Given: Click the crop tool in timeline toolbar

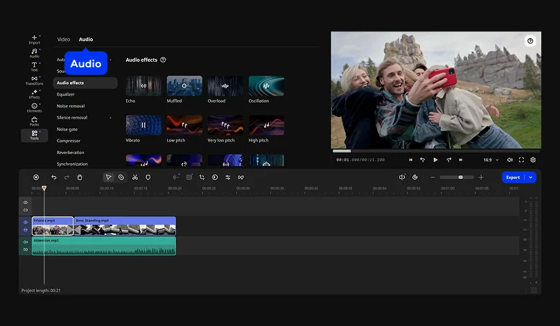Looking at the screenshot, I should point(202,178).
